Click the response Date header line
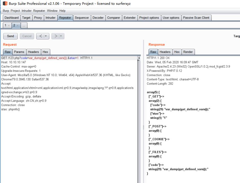The image size is (240, 183). [x=173, y=62]
